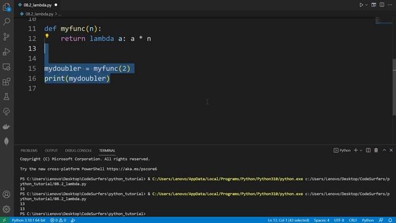Click the editor minimap
Viewport: 396px width, 223px height.
384,21
